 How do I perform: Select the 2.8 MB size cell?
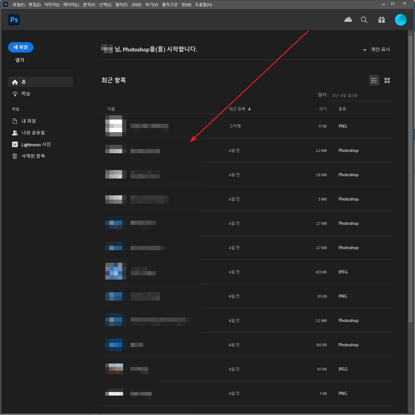click(x=321, y=175)
